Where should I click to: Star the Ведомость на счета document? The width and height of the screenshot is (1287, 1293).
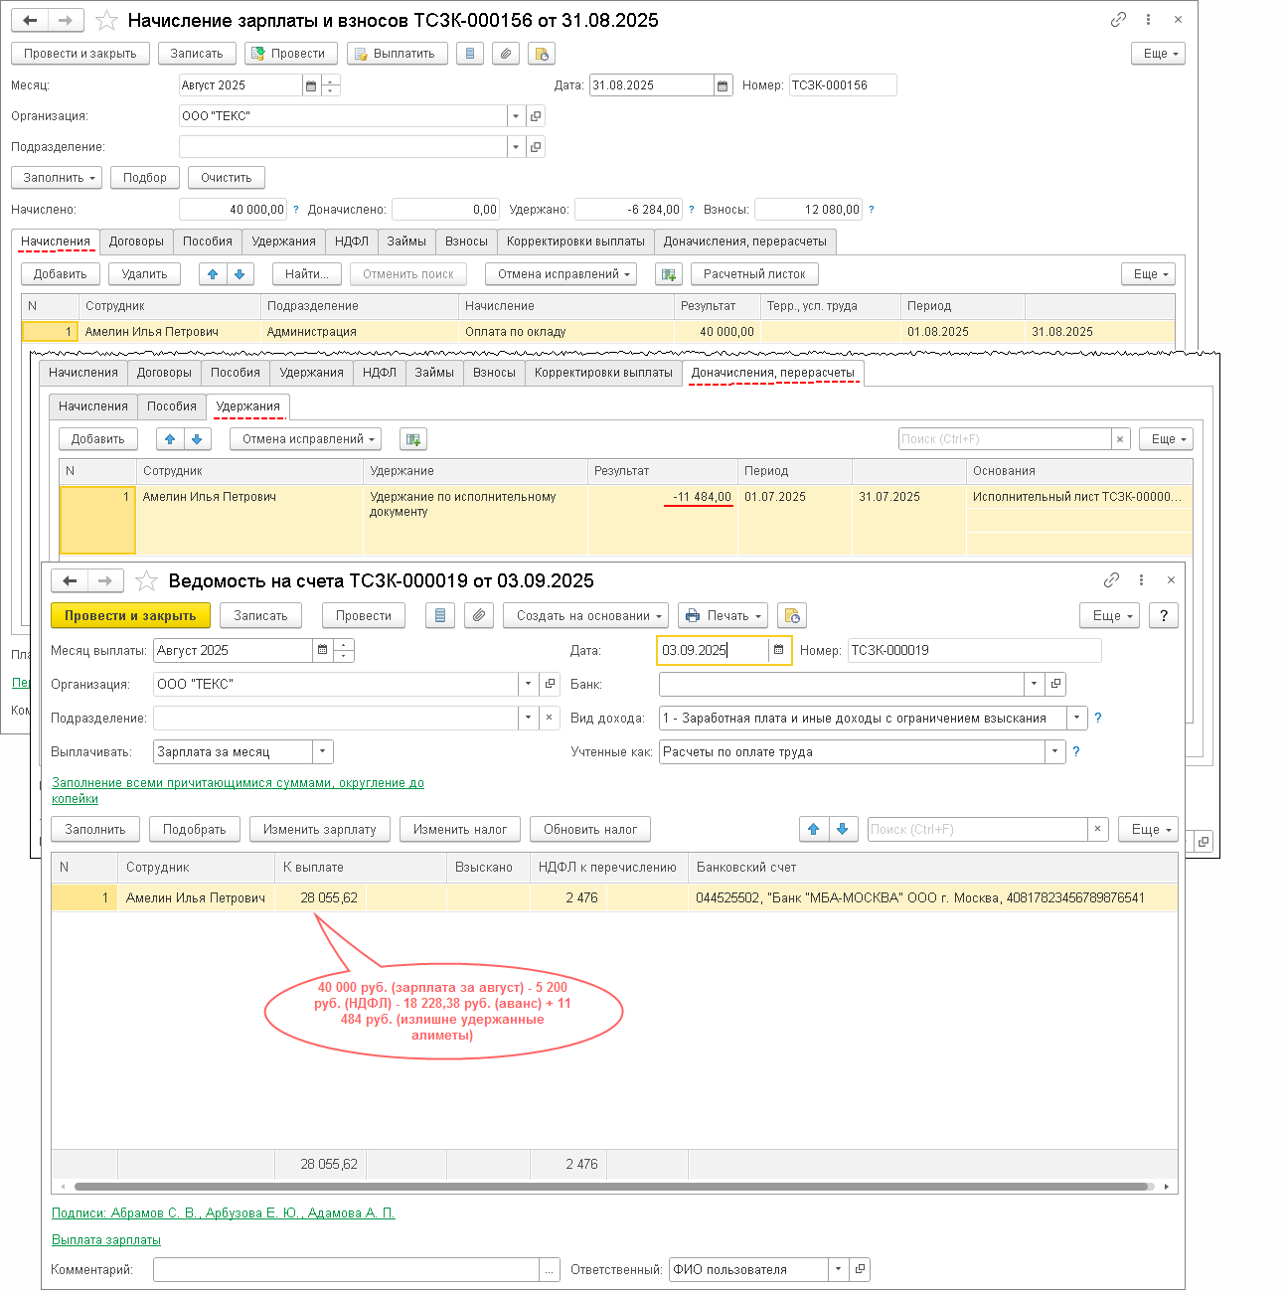[146, 581]
